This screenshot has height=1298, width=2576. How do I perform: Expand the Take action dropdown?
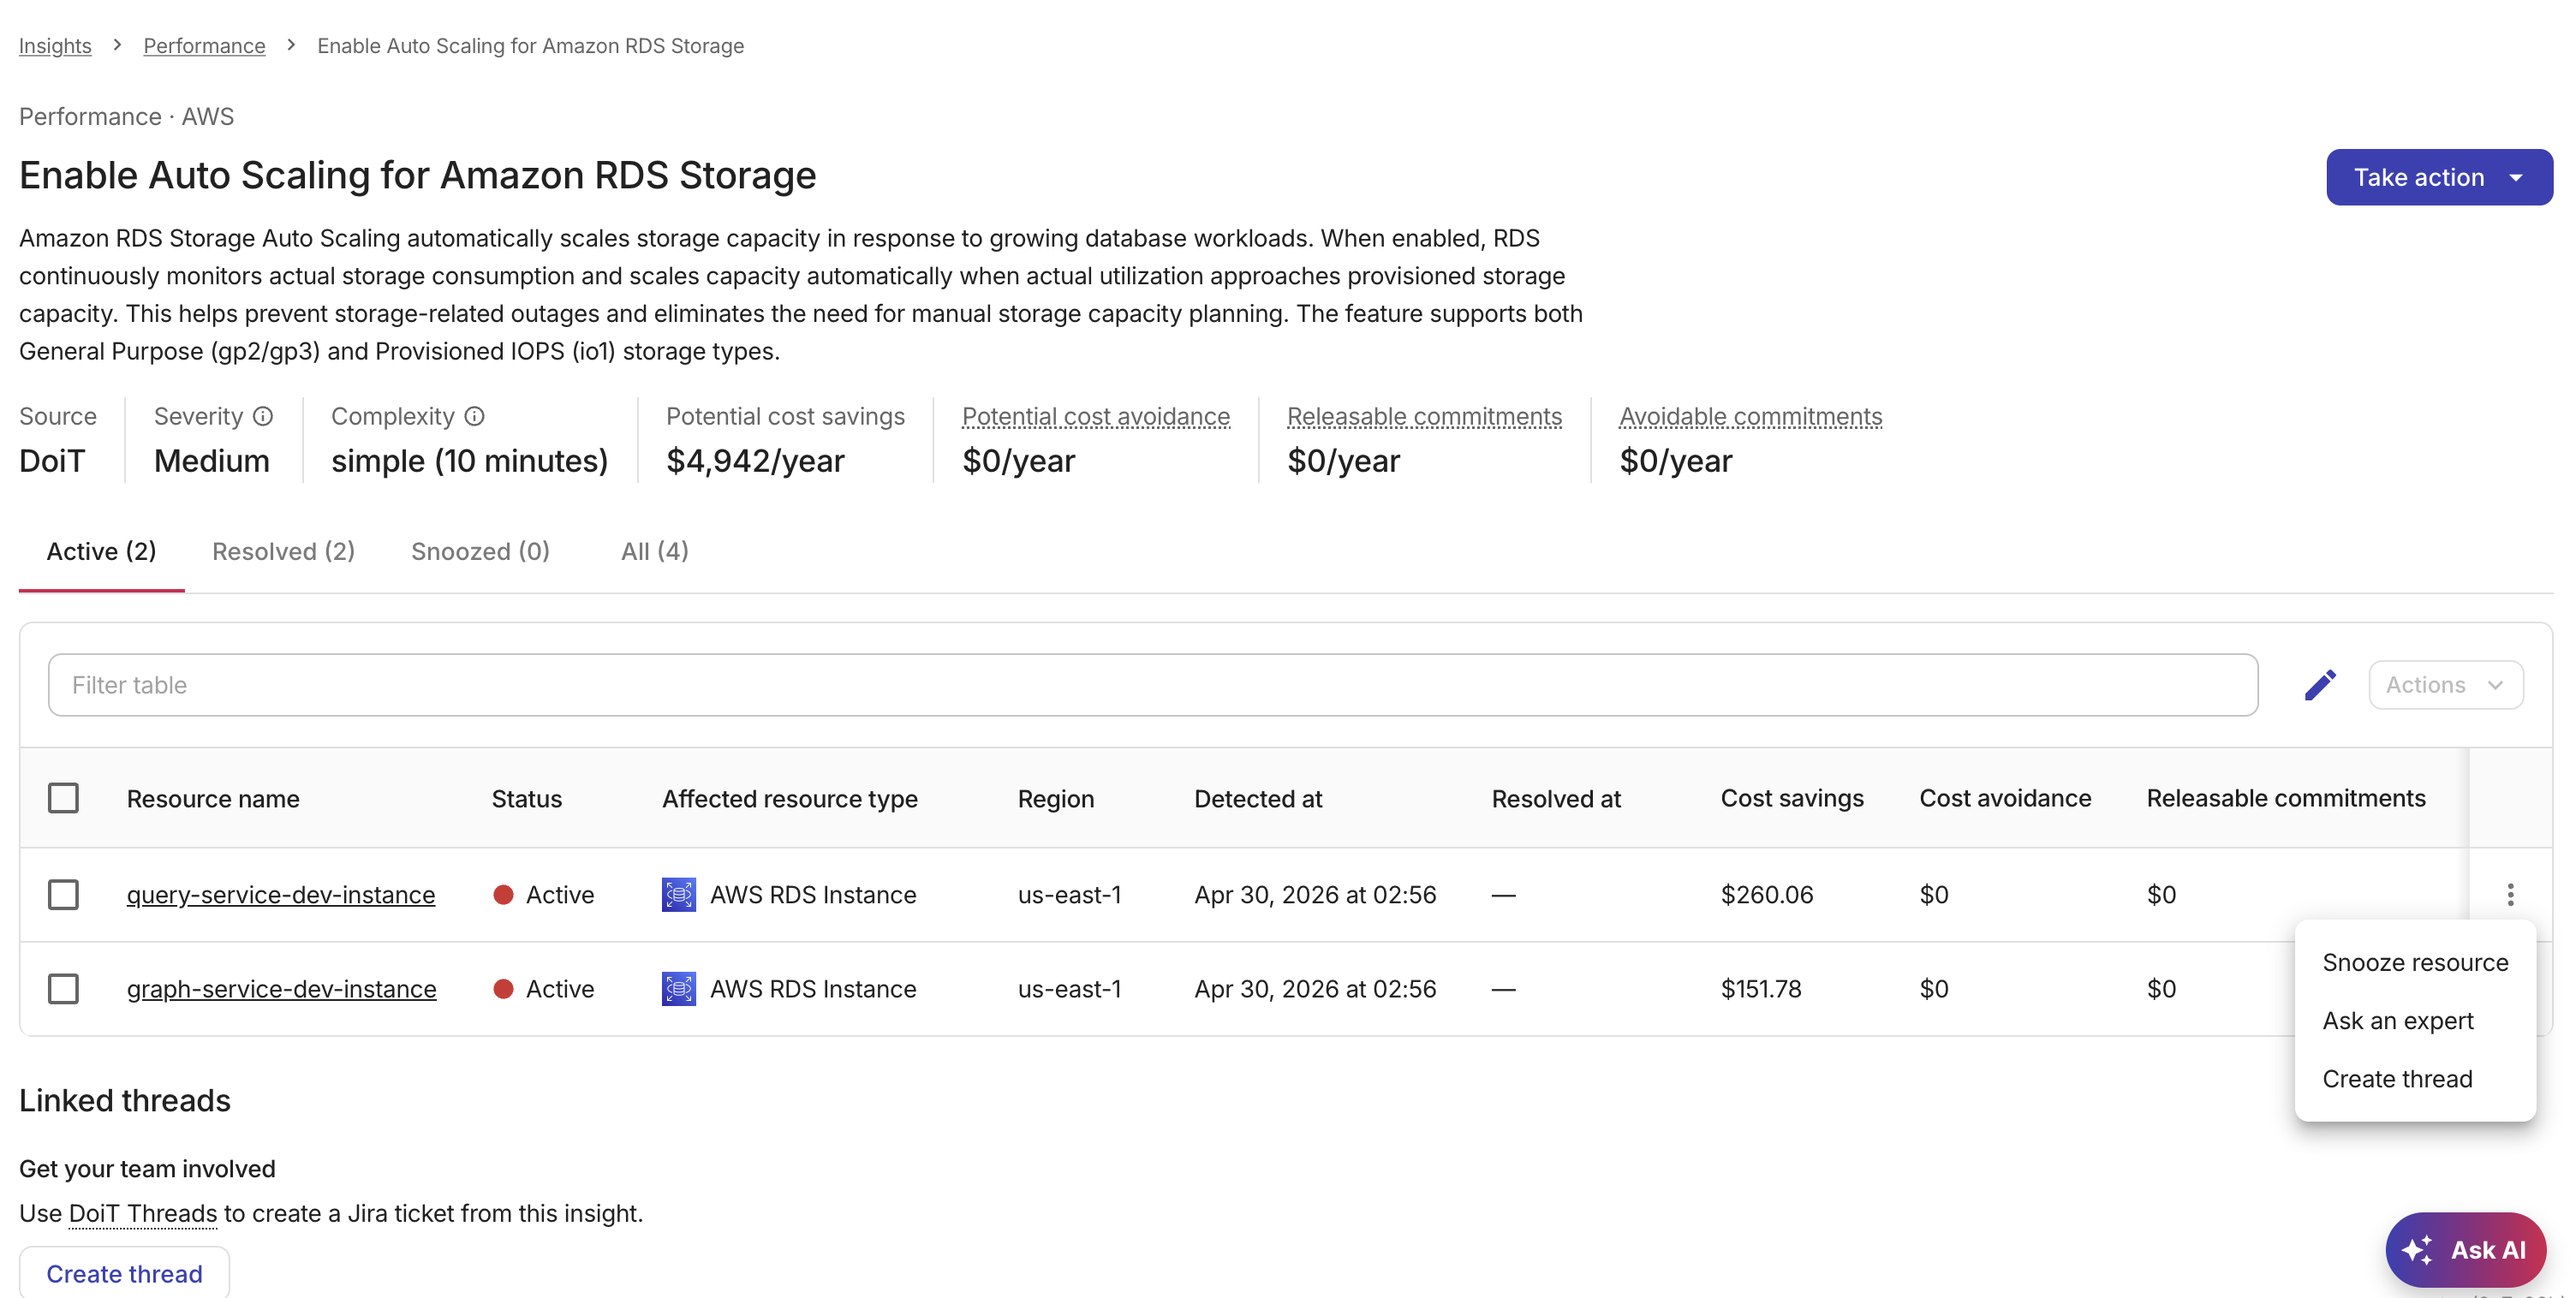coord(2439,177)
